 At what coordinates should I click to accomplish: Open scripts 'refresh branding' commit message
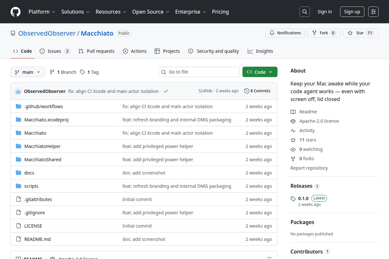tap(177, 186)
